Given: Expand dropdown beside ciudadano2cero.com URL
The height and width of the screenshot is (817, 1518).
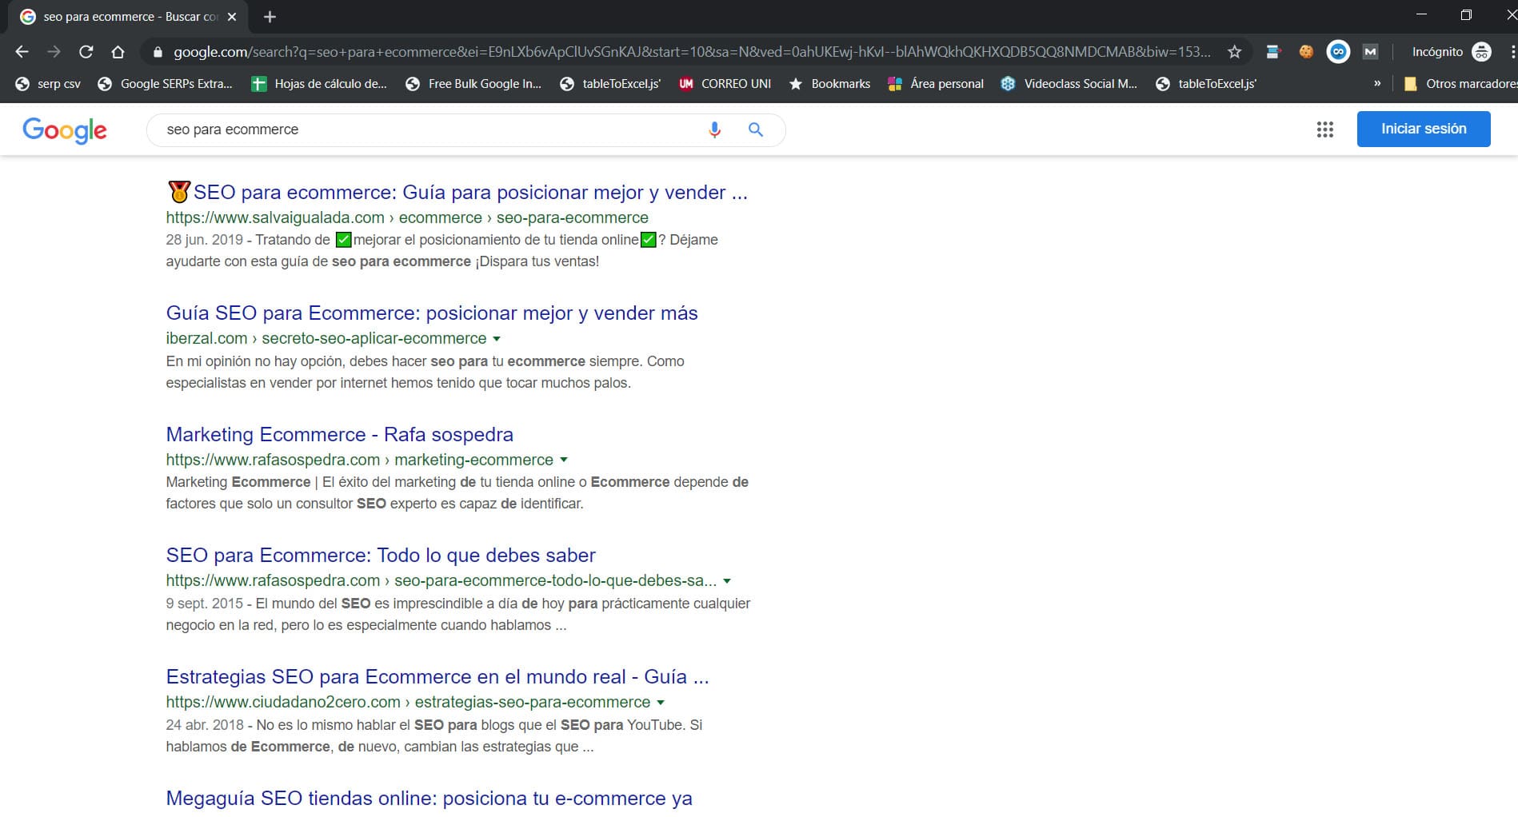Looking at the screenshot, I should tap(661, 703).
